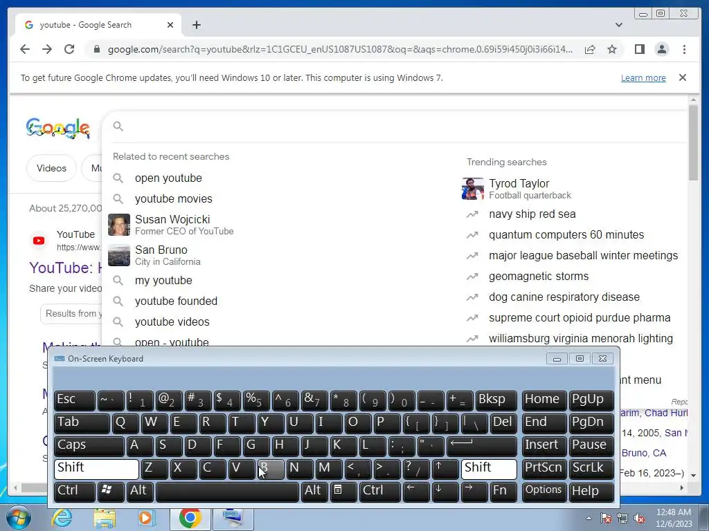The width and height of the screenshot is (709, 531).
Task: Click the Learn more link
Action: pos(643,77)
